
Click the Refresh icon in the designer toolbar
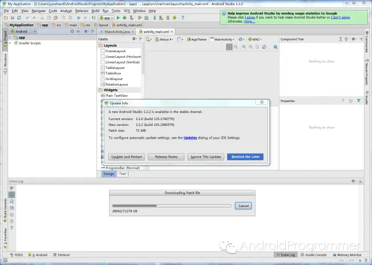(x=264, y=47)
